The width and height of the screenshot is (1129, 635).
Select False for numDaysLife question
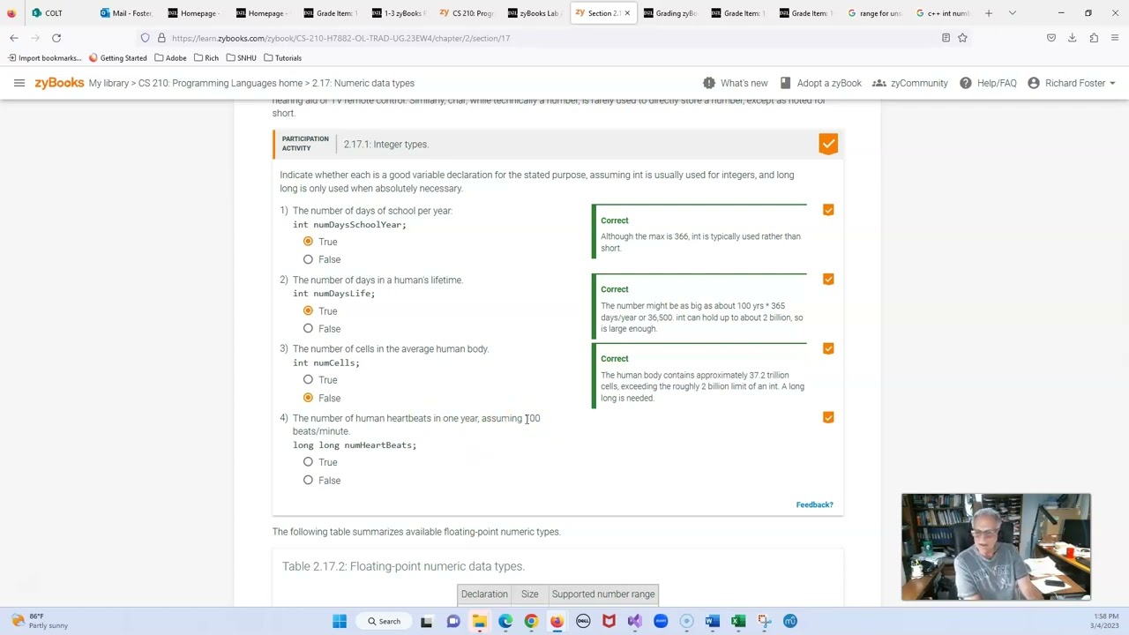pyautogui.click(x=308, y=328)
